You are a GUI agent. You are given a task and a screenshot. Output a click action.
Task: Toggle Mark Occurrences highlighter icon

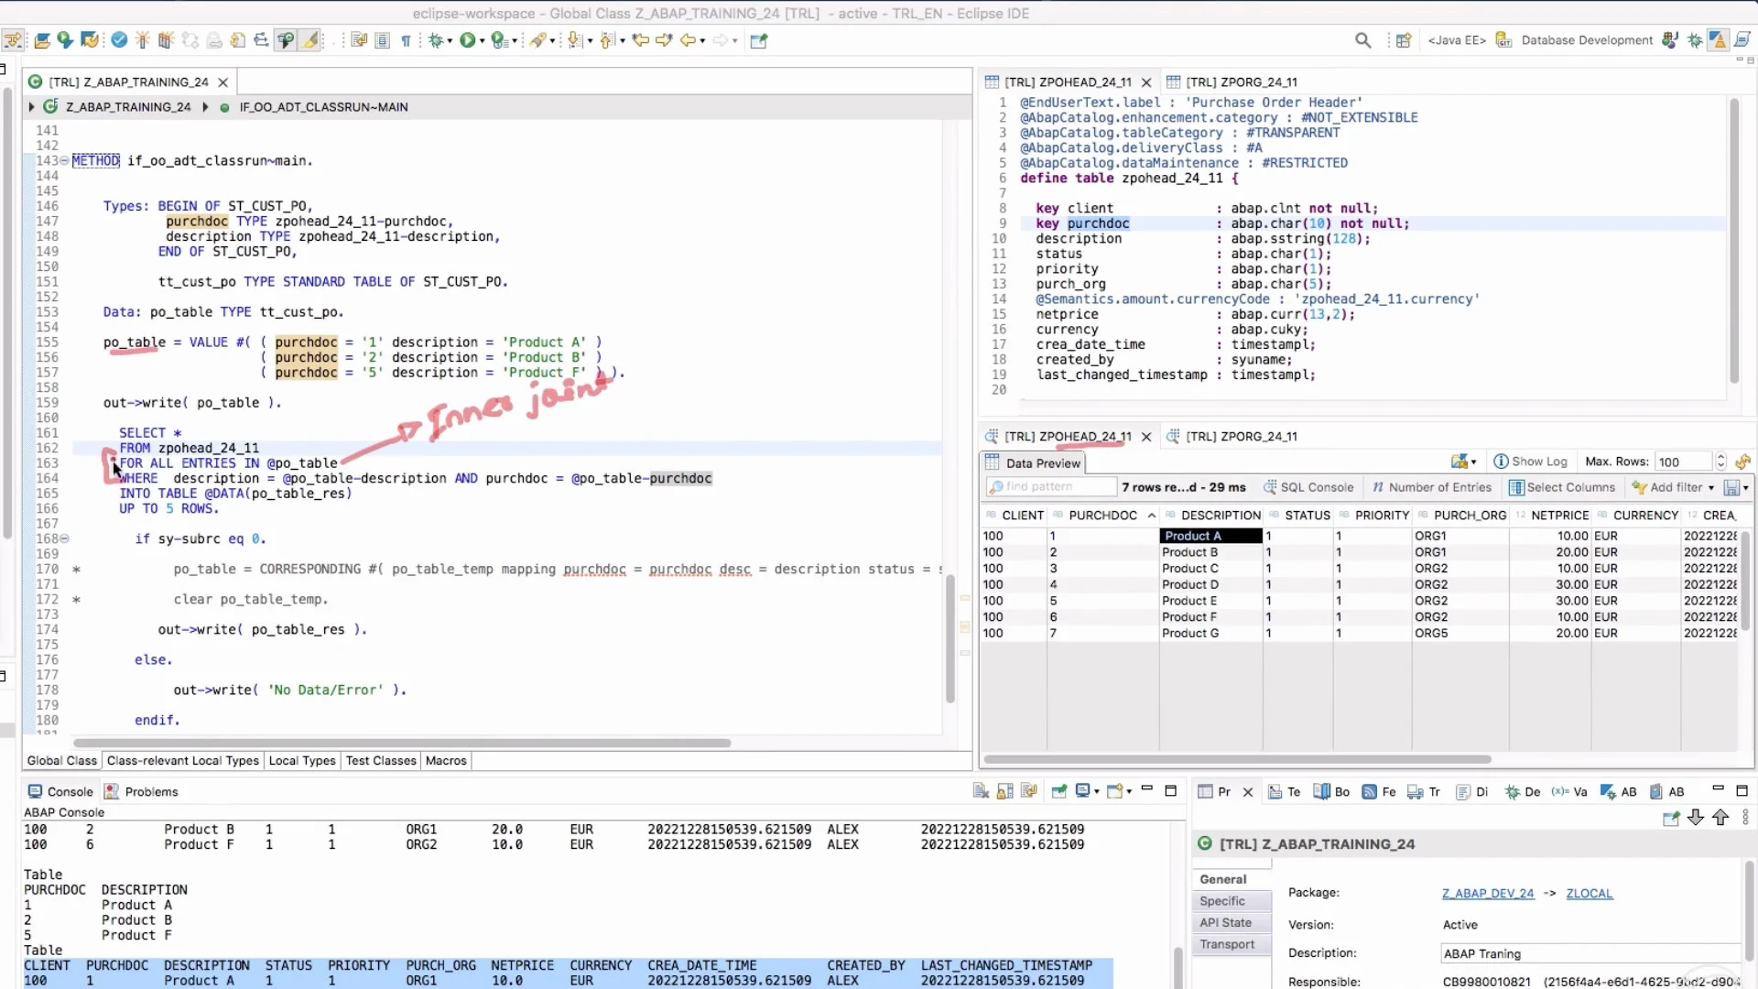[x=310, y=40]
